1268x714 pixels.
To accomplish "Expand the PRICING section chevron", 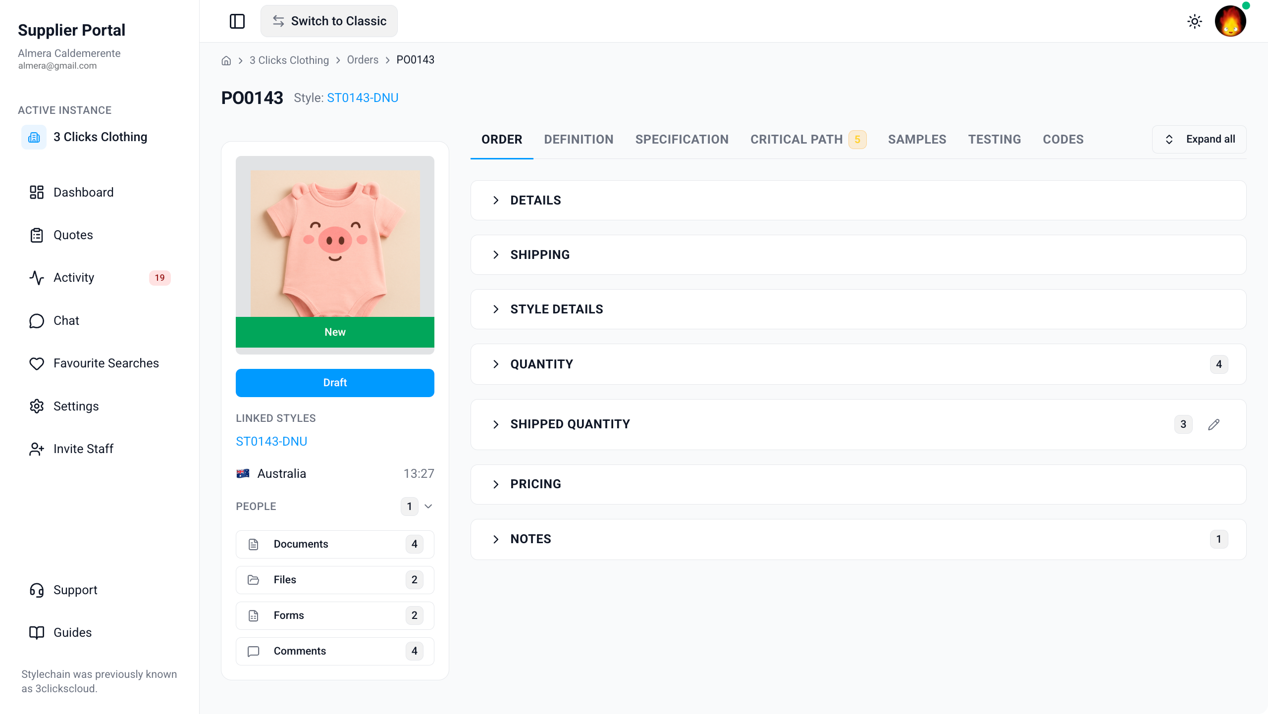I will [x=496, y=484].
